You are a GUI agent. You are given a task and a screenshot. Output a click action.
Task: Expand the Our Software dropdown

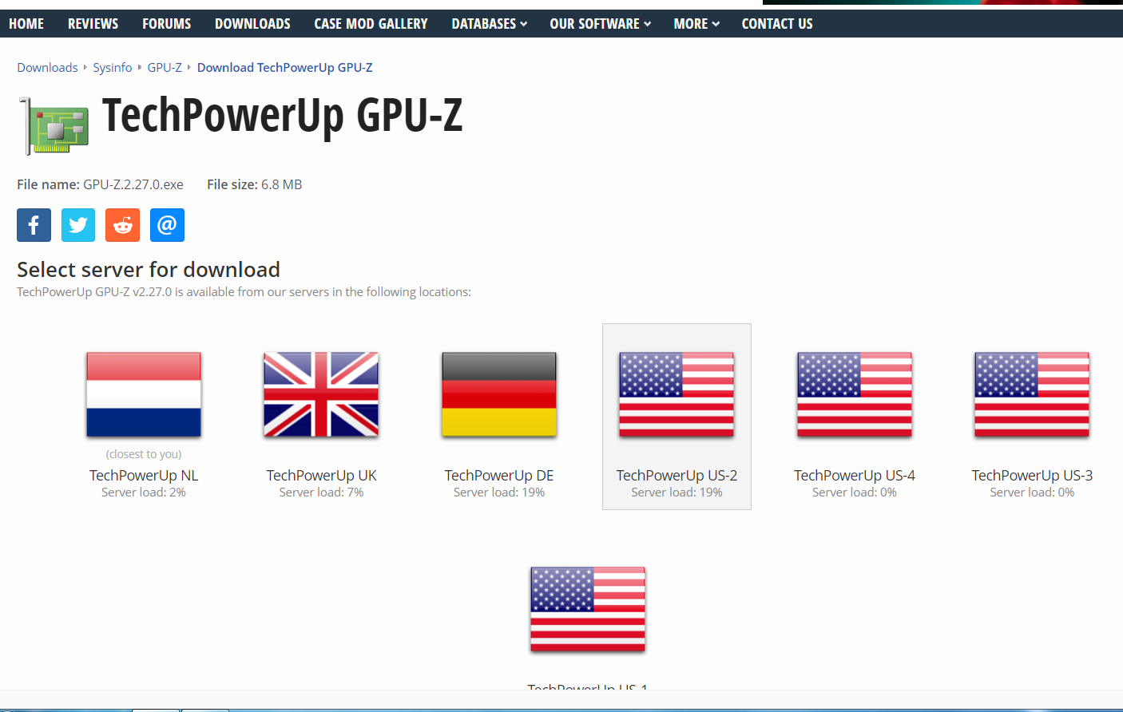601,24
